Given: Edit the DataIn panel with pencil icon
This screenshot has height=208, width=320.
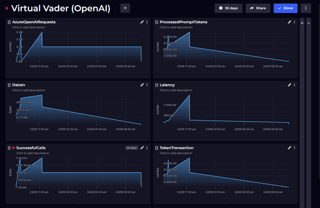Looking at the screenshot, I should 142,85.
